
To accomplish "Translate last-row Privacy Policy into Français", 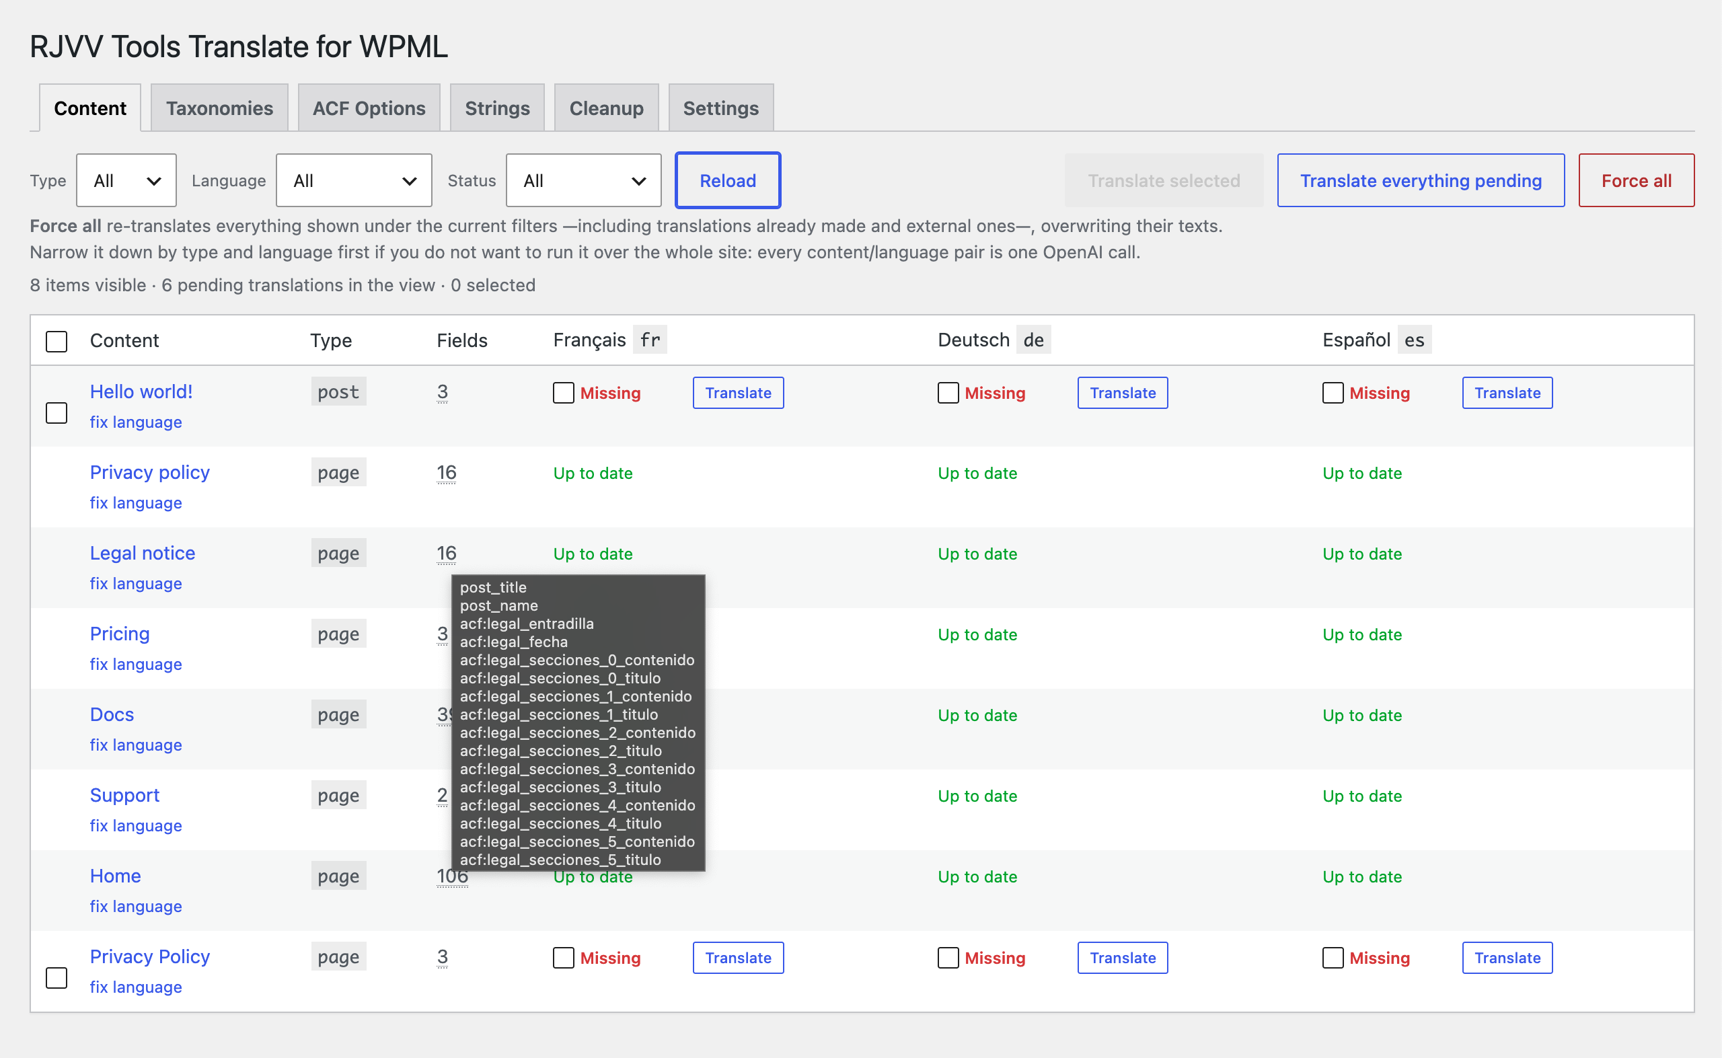I will pos(738,957).
